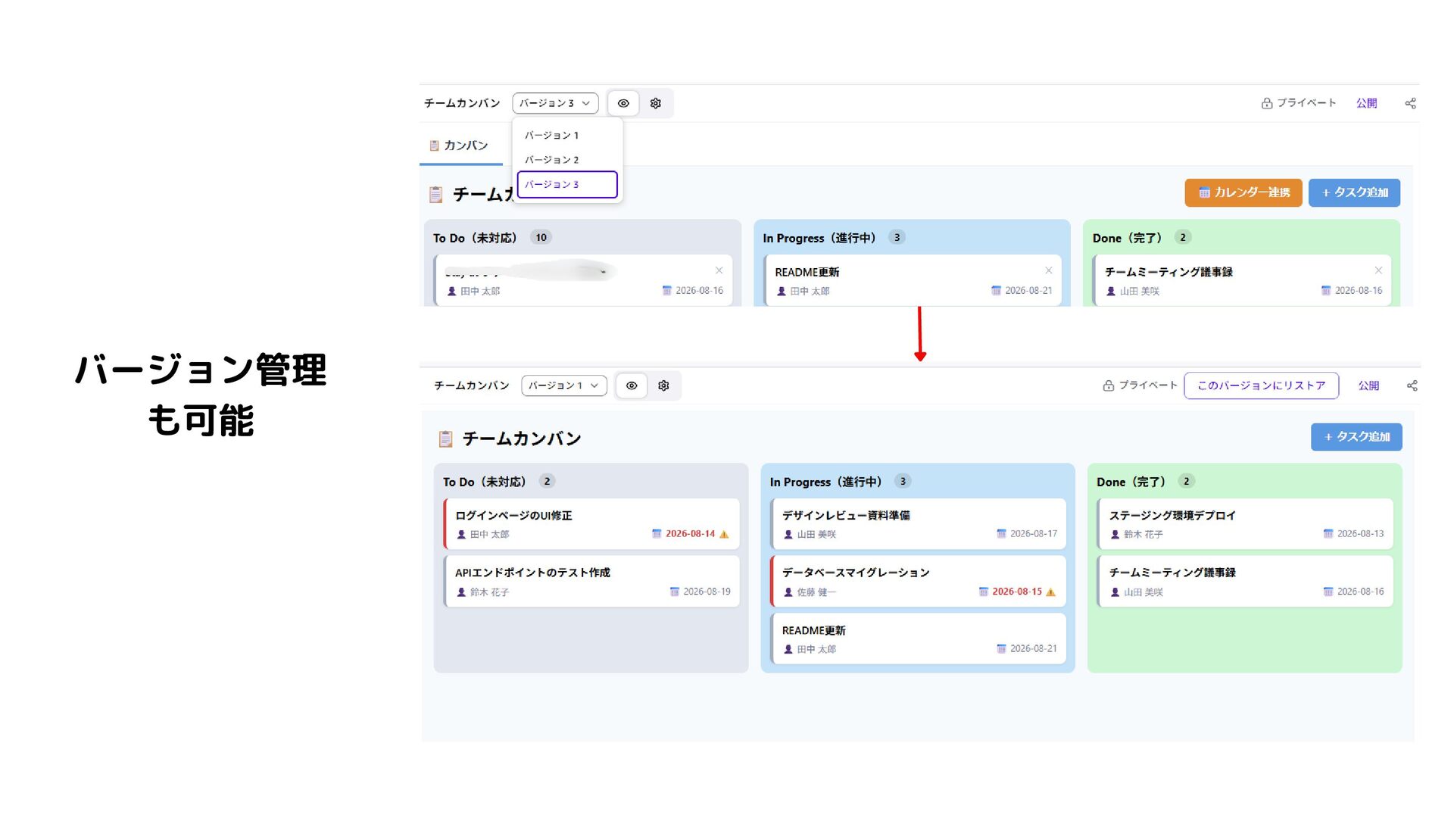The width and height of the screenshot is (1454, 818).
Task: Click the プライベート lock icon in the upper header
Action: (1266, 103)
